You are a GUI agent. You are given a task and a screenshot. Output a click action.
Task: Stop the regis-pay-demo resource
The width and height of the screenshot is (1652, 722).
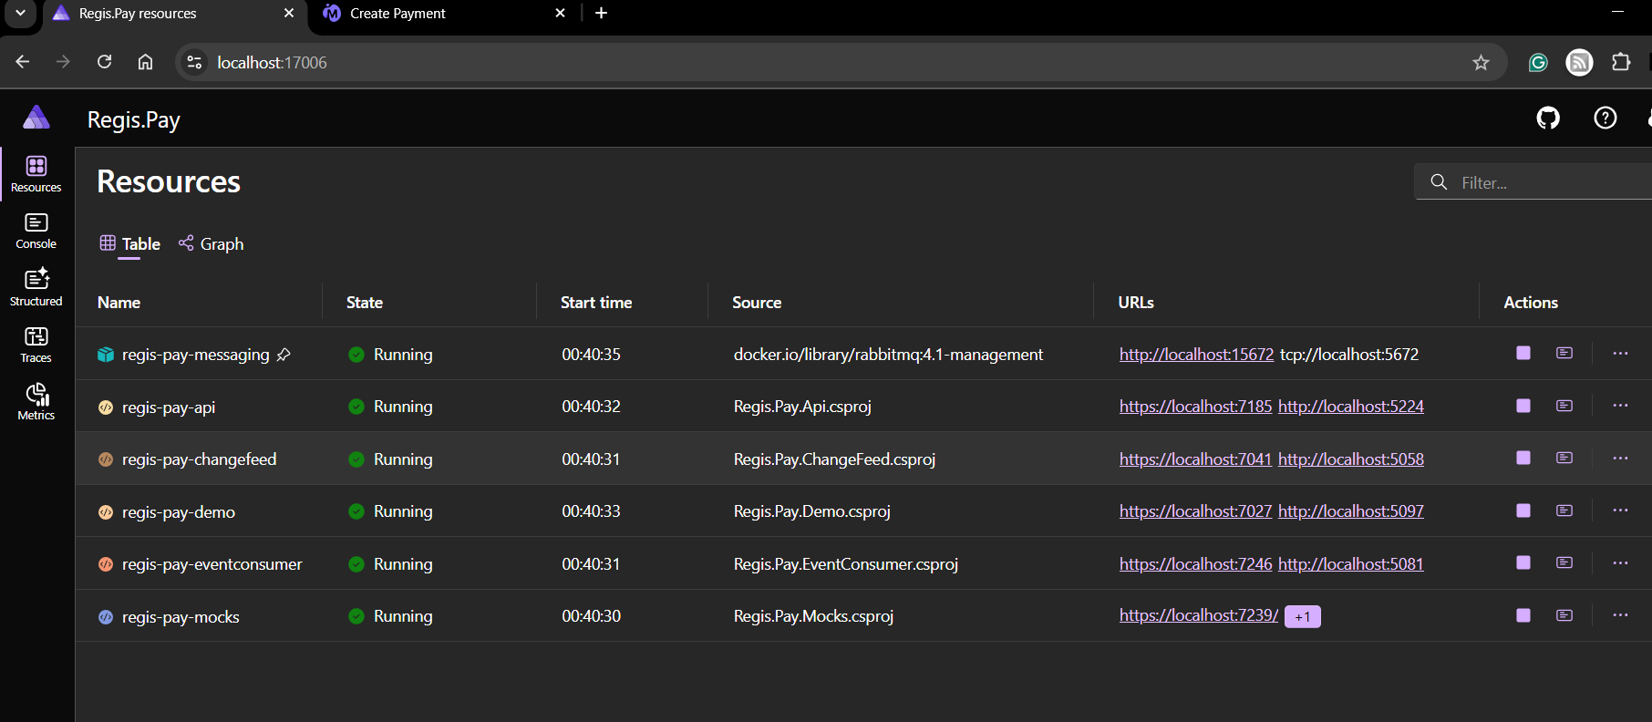pyautogui.click(x=1523, y=511)
